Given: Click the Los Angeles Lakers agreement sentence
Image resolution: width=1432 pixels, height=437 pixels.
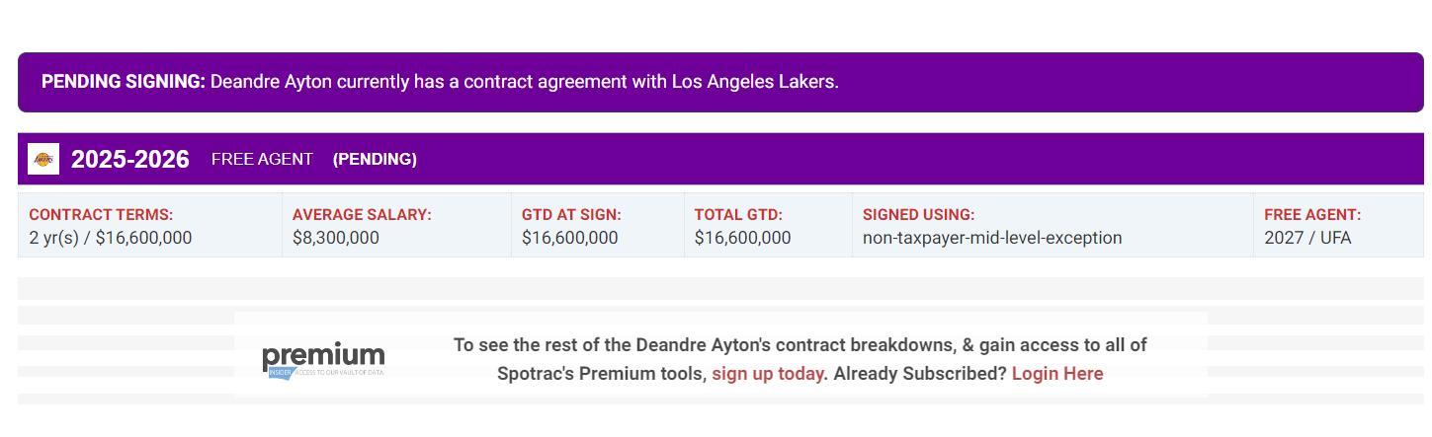Looking at the screenshot, I should pyautogui.click(x=524, y=82).
